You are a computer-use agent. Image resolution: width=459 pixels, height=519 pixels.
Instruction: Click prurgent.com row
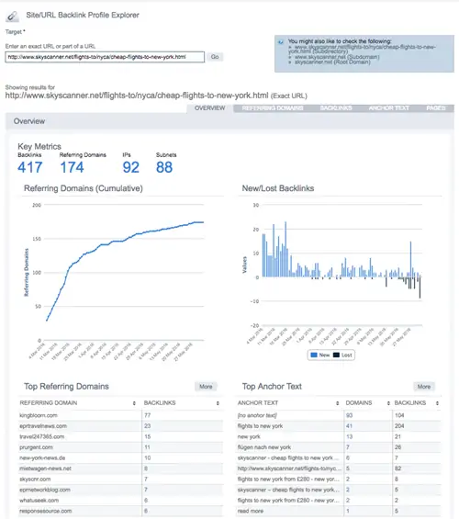tap(120, 447)
